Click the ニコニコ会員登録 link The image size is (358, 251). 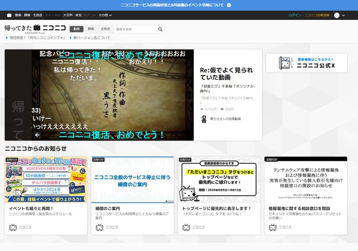pos(317,15)
